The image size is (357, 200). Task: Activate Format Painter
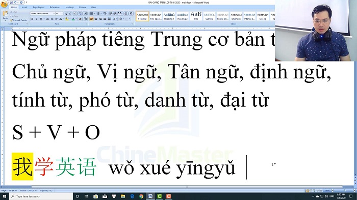[x=19, y=20]
